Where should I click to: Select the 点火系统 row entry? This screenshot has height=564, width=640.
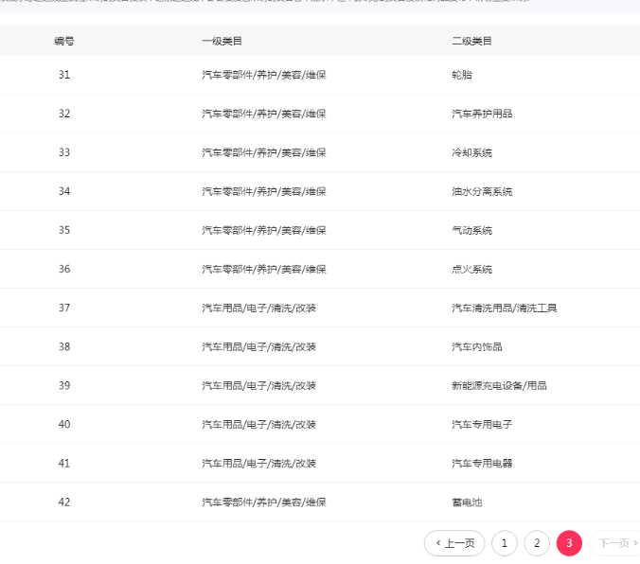pyautogui.click(x=471, y=269)
